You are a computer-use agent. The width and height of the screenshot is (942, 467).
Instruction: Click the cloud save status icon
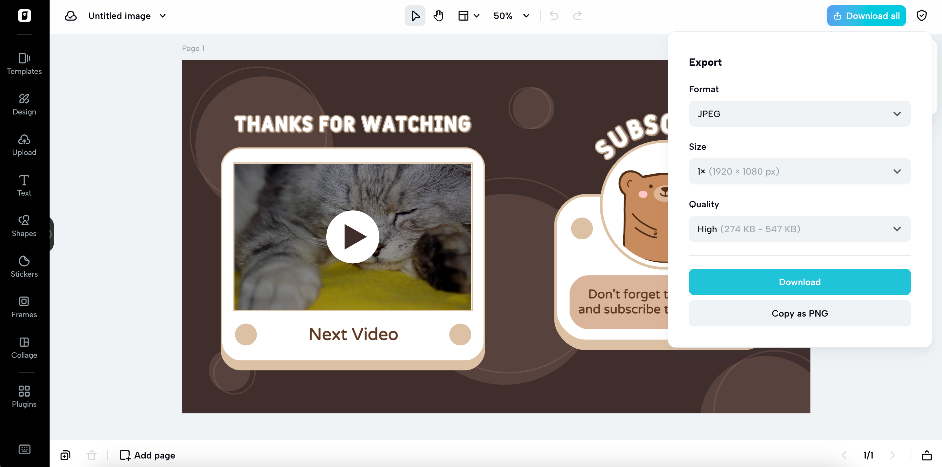click(x=71, y=16)
